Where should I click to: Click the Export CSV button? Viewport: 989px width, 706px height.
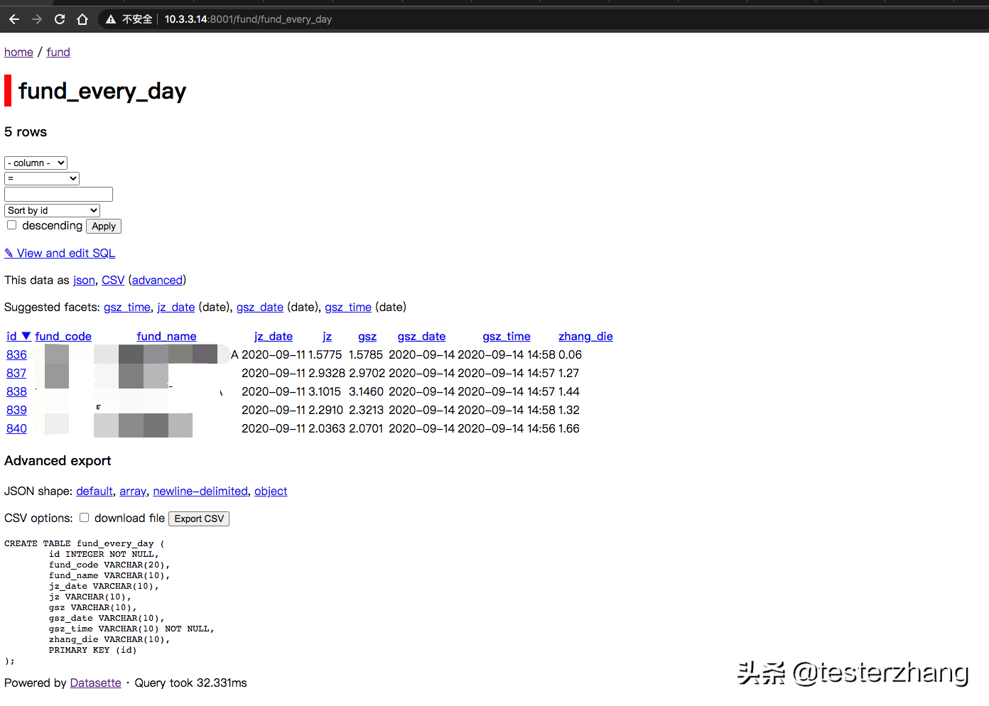[x=199, y=518]
